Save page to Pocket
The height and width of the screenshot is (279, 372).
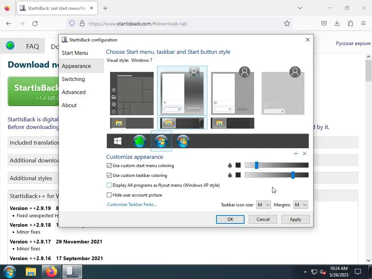point(324,23)
